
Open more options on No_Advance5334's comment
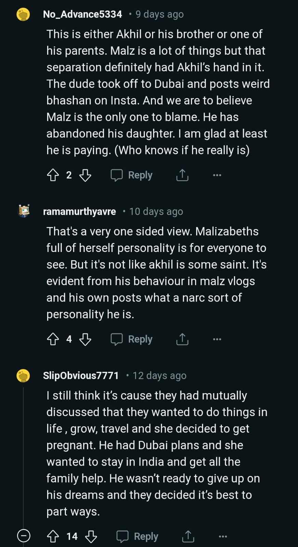(217, 175)
